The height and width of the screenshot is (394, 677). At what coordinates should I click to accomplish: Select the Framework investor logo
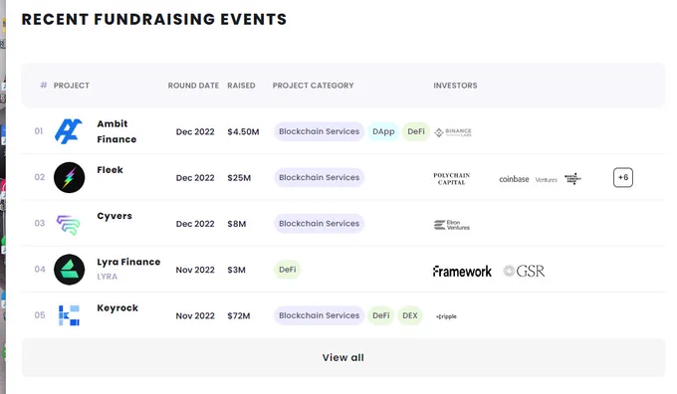(x=462, y=271)
